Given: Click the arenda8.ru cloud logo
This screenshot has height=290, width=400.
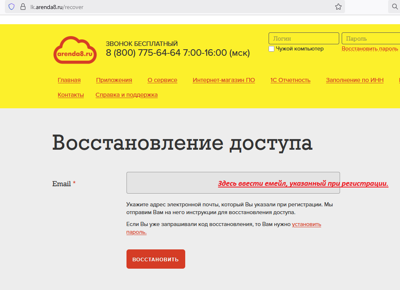Looking at the screenshot, I should 74,50.
